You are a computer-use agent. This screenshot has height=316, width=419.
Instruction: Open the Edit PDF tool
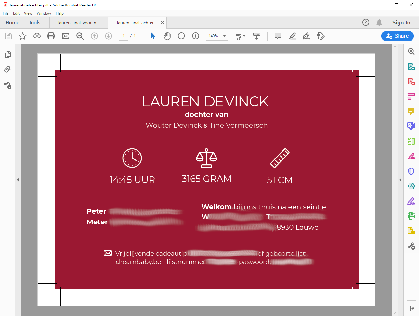(x=411, y=96)
